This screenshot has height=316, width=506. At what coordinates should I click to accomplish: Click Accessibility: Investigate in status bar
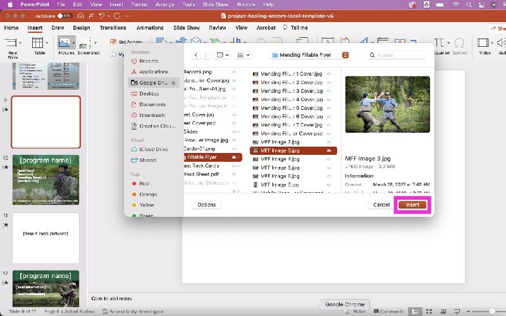[133, 311]
